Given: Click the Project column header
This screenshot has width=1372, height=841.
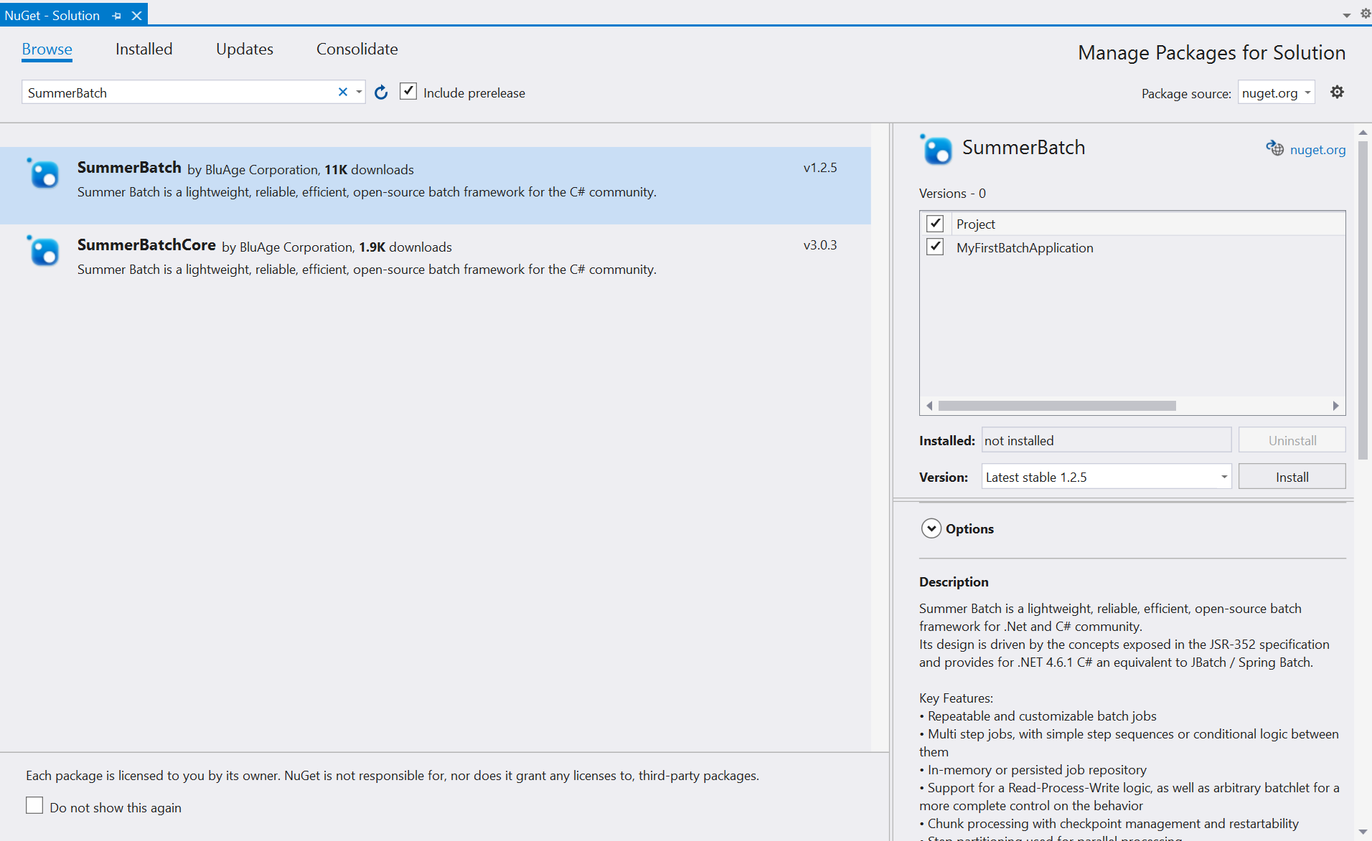Looking at the screenshot, I should [x=975, y=224].
